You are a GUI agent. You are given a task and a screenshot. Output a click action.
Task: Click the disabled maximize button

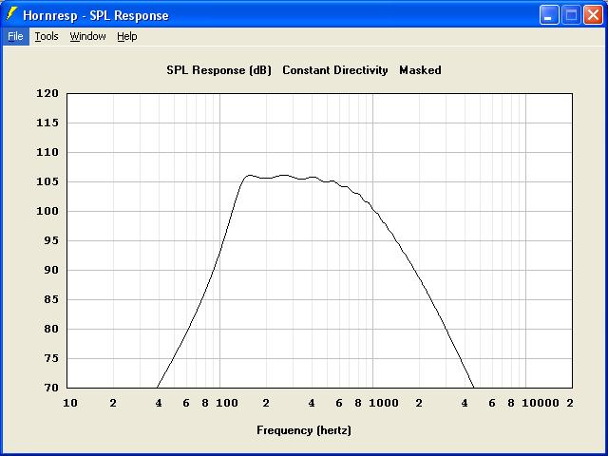tap(571, 15)
